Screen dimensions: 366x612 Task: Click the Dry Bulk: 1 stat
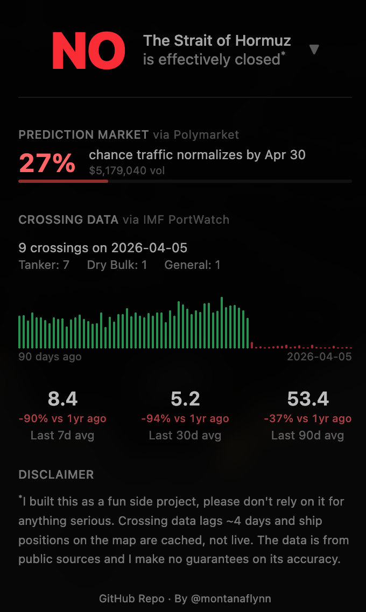coord(116,265)
